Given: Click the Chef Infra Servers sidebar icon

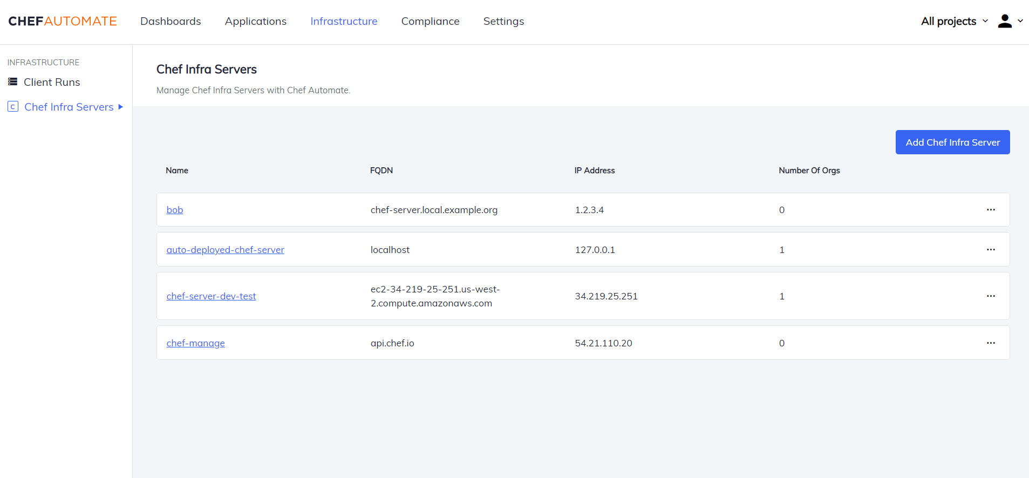Looking at the screenshot, I should [13, 107].
